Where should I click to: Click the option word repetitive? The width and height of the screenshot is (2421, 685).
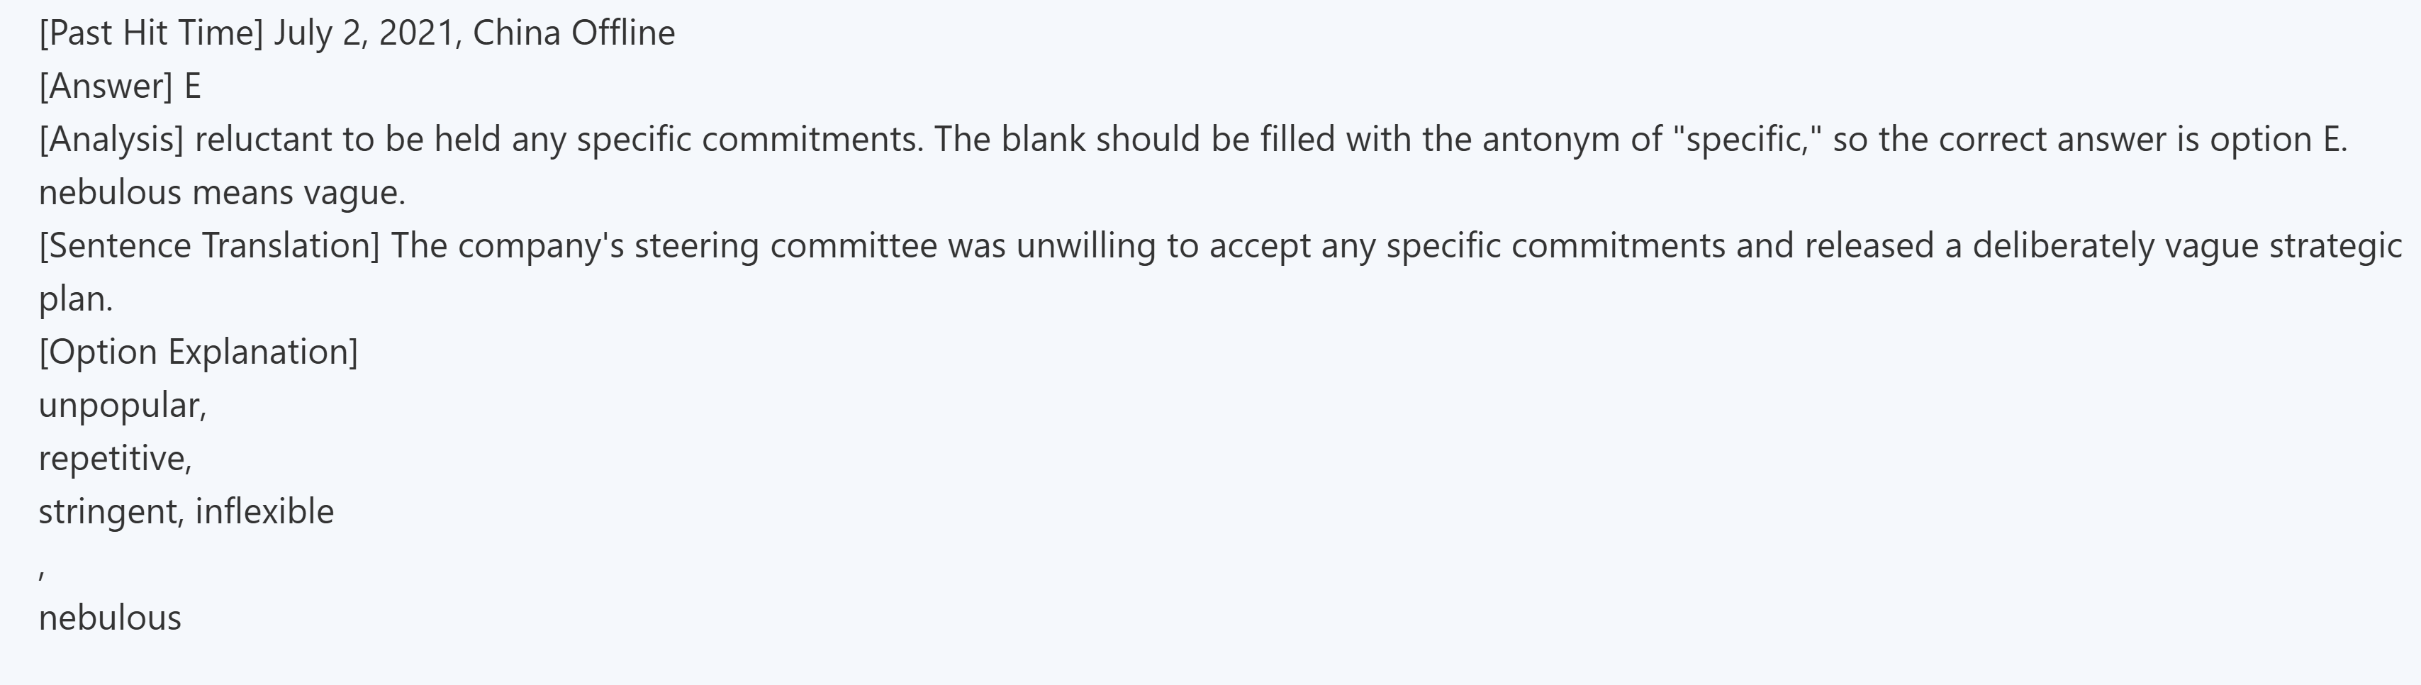pos(113,459)
